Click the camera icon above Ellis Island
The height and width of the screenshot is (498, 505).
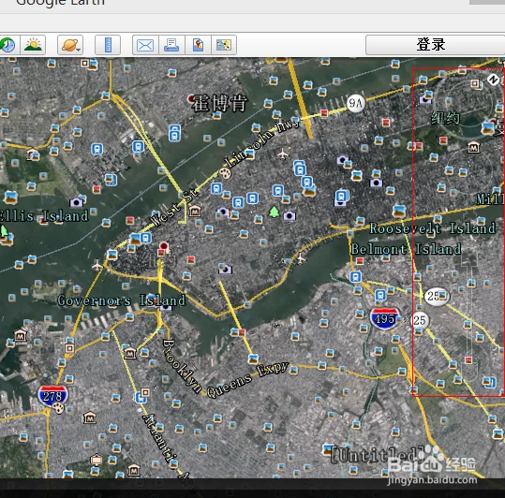pyautogui.click(x=76, y=202)
